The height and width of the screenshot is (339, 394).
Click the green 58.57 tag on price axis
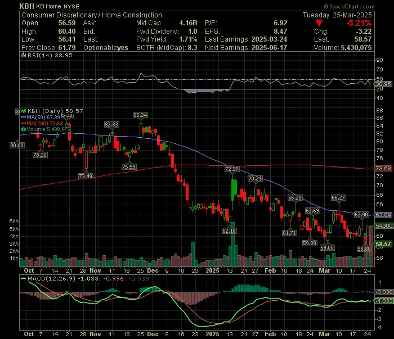383,244
